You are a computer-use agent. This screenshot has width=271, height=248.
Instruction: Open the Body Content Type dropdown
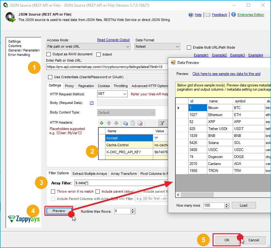(x=126, y=113)
